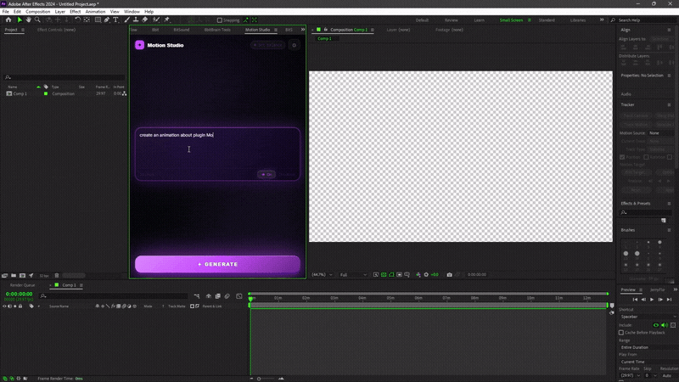Play the preview with the play button
Screen dimensions: 679x382
coord(652,300)
